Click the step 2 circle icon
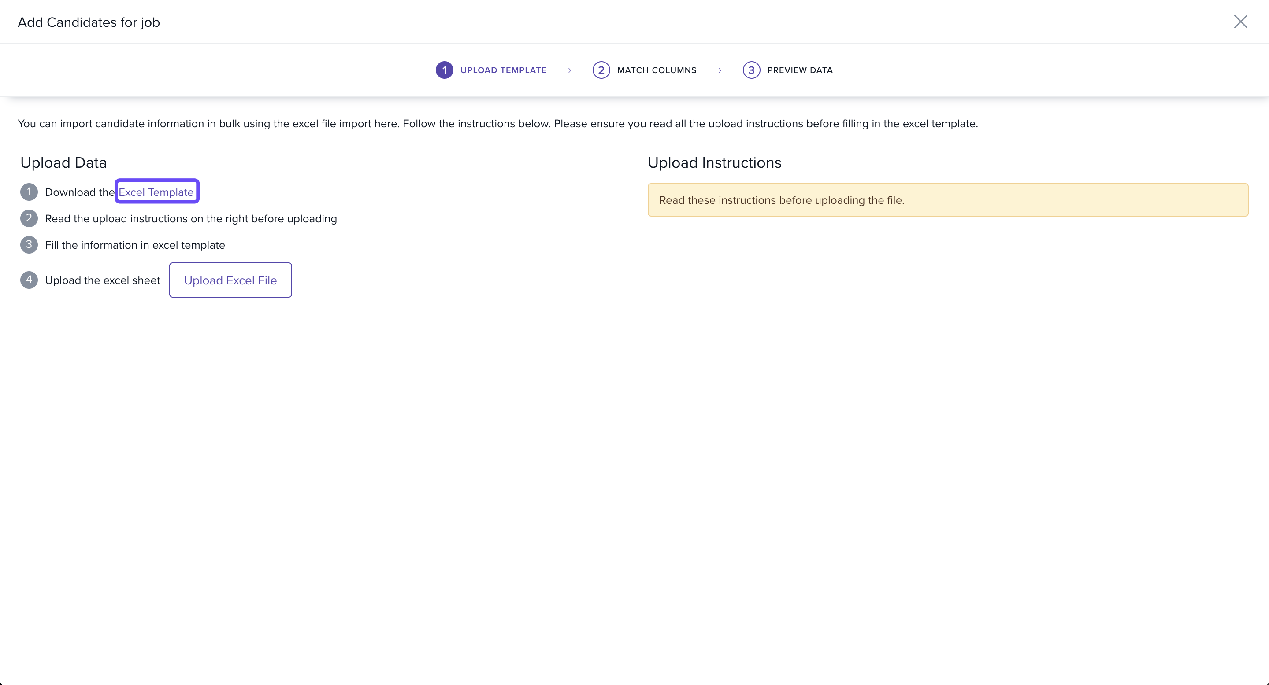Viewport: 1269px width, 685px height. [601, 70]
